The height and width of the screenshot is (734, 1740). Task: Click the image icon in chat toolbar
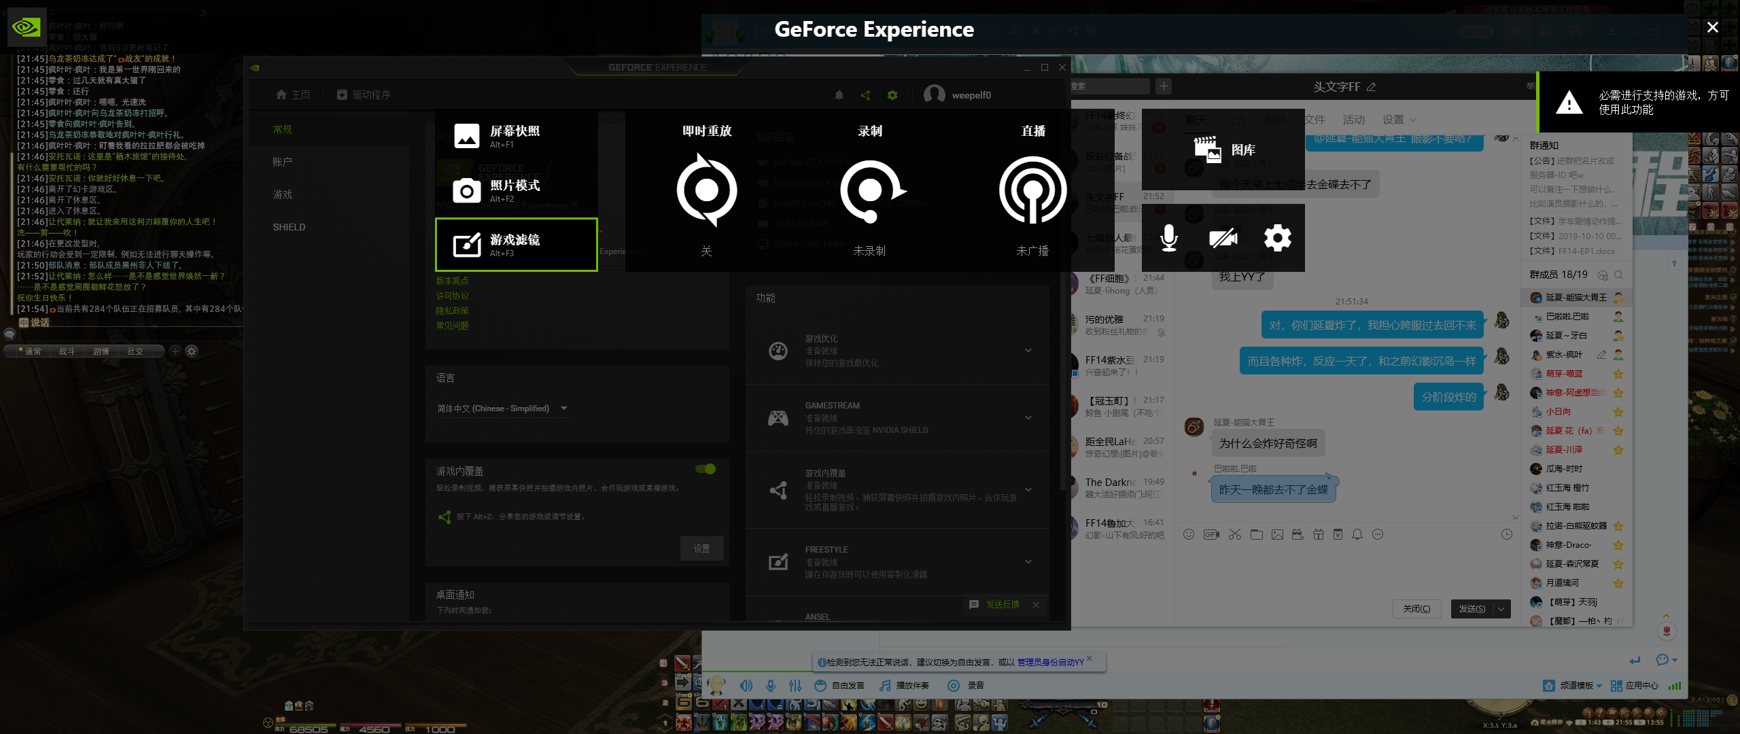[1278, 534]
